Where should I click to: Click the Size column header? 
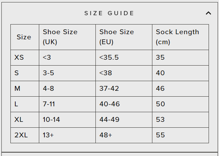click(24, 37)
